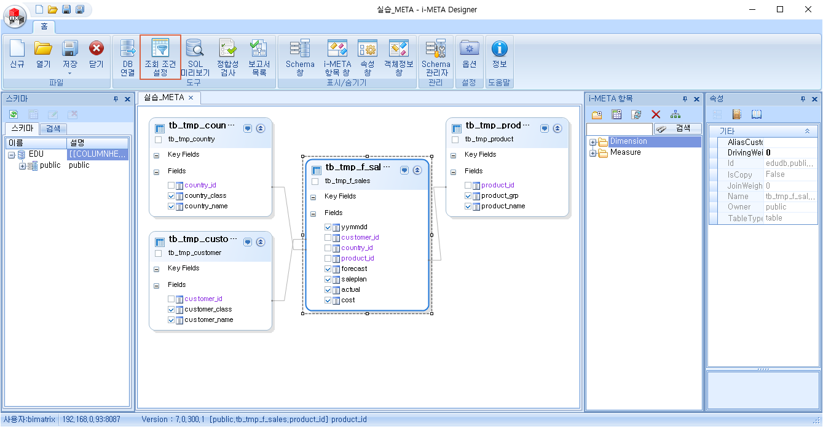Image resolution: width=823 pixels, height=427 pixels.
Task: Toggle the Schema 창 panel
Action: click(x=300, y=57)
